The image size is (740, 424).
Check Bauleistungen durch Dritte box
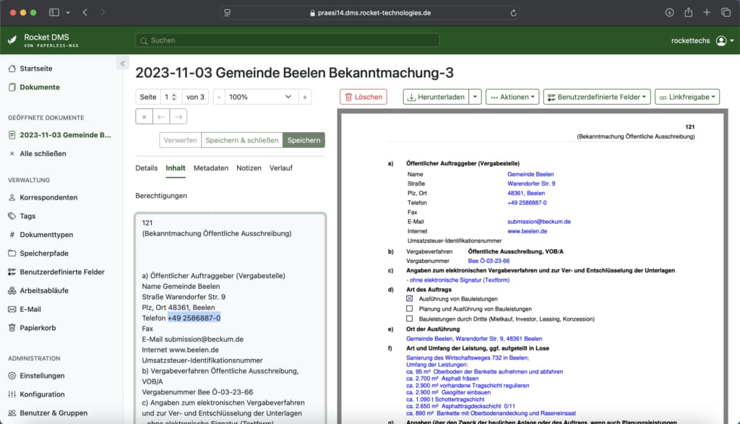tap(409, 319)
